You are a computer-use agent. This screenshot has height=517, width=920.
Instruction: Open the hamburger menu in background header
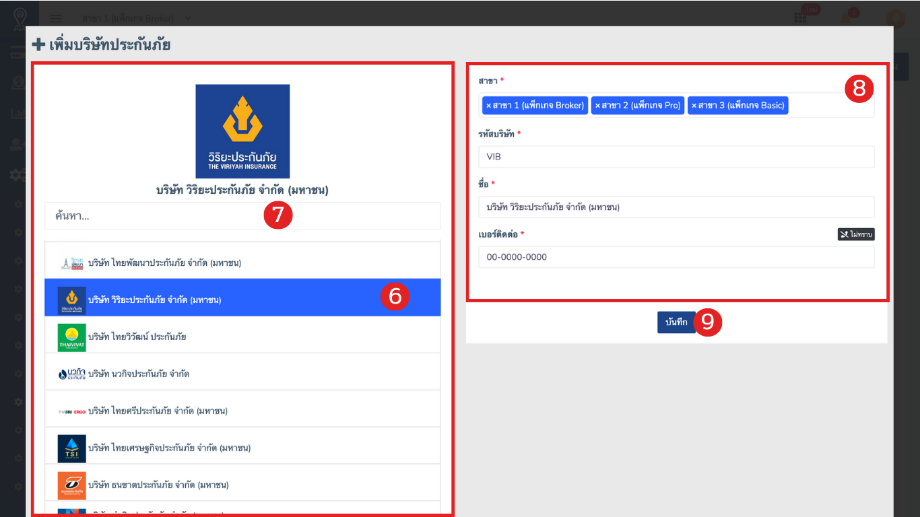coord(57,18)
